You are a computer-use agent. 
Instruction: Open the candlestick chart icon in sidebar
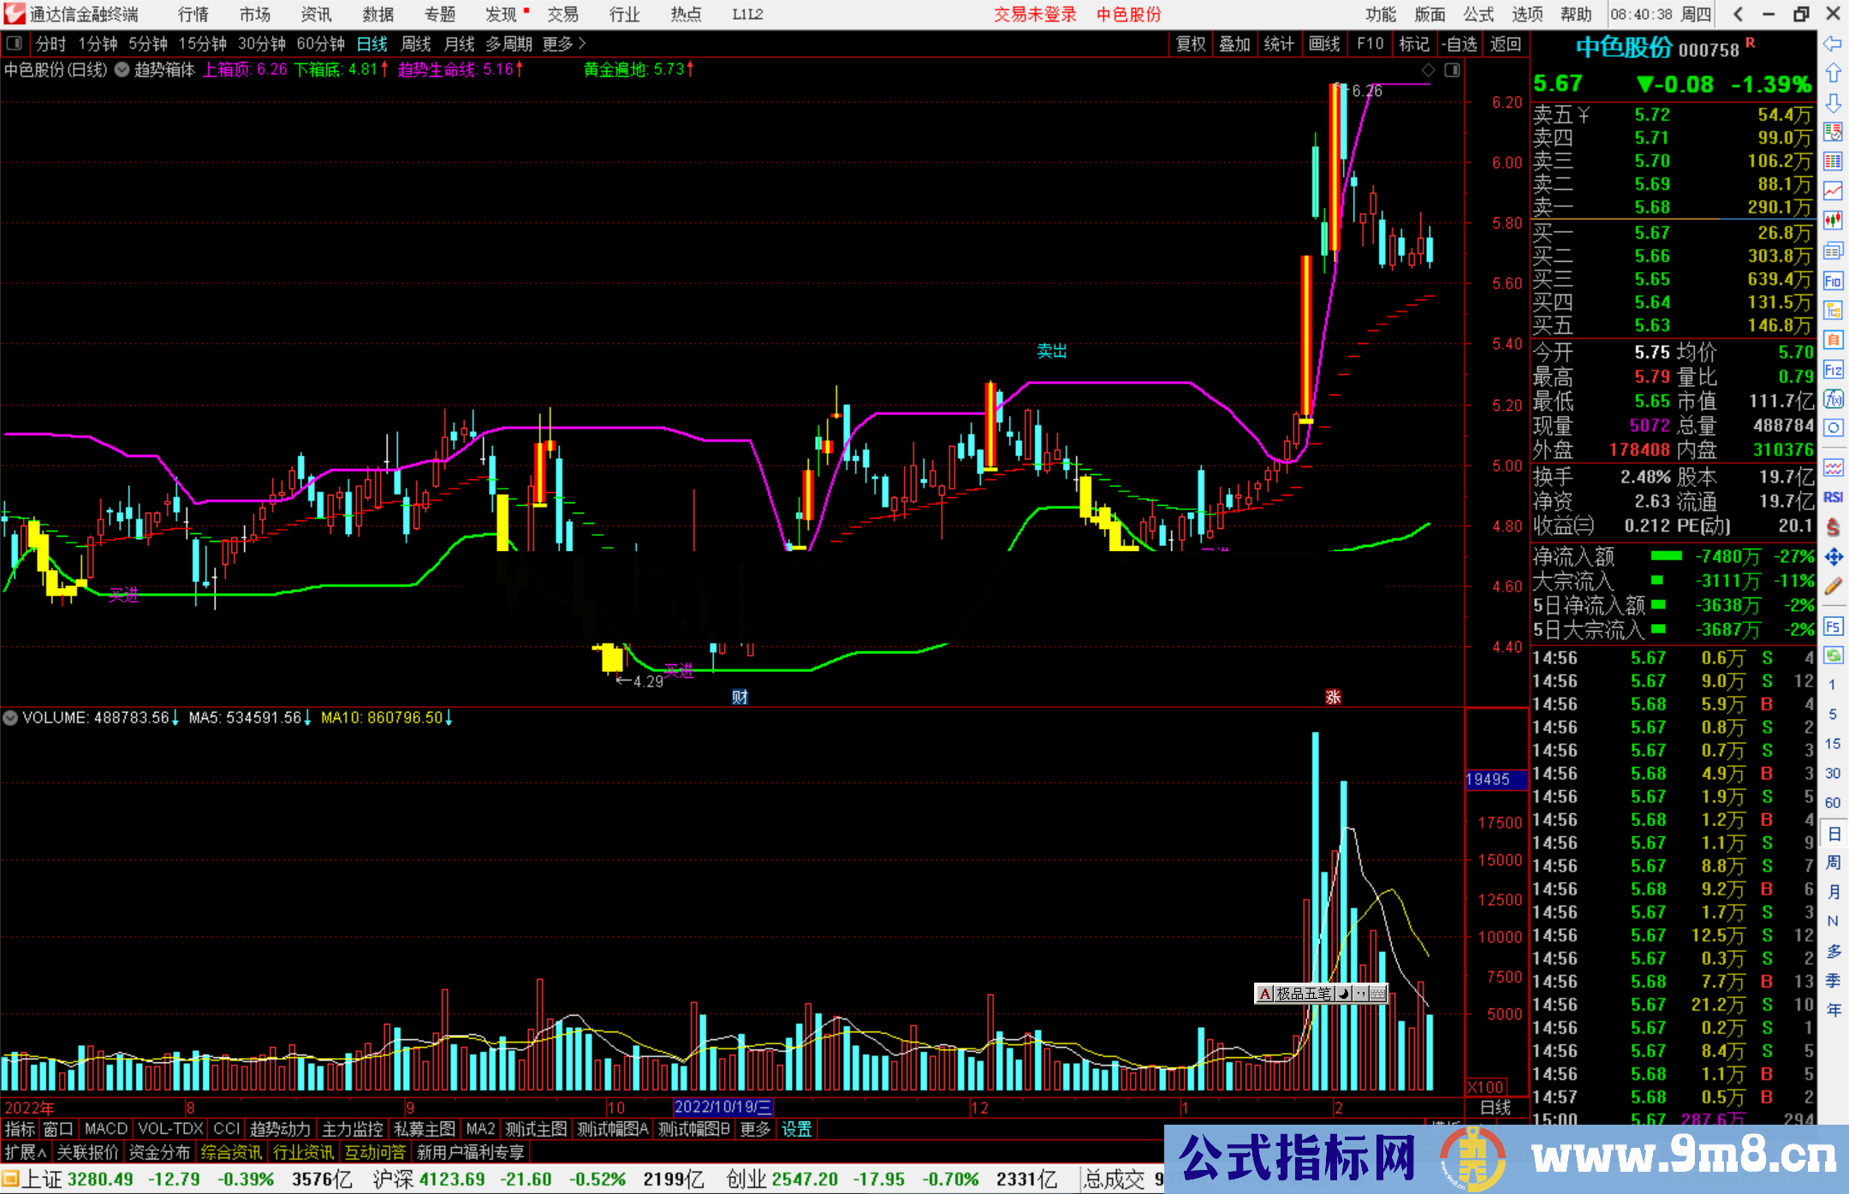(1833, 221)
